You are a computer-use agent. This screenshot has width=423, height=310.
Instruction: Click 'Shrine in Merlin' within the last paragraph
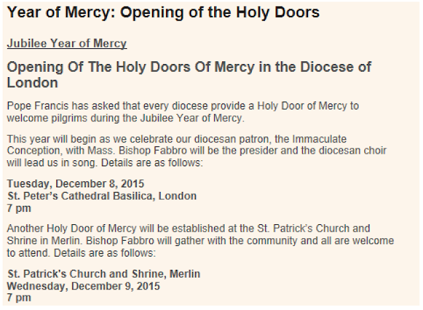pos(44,241)
